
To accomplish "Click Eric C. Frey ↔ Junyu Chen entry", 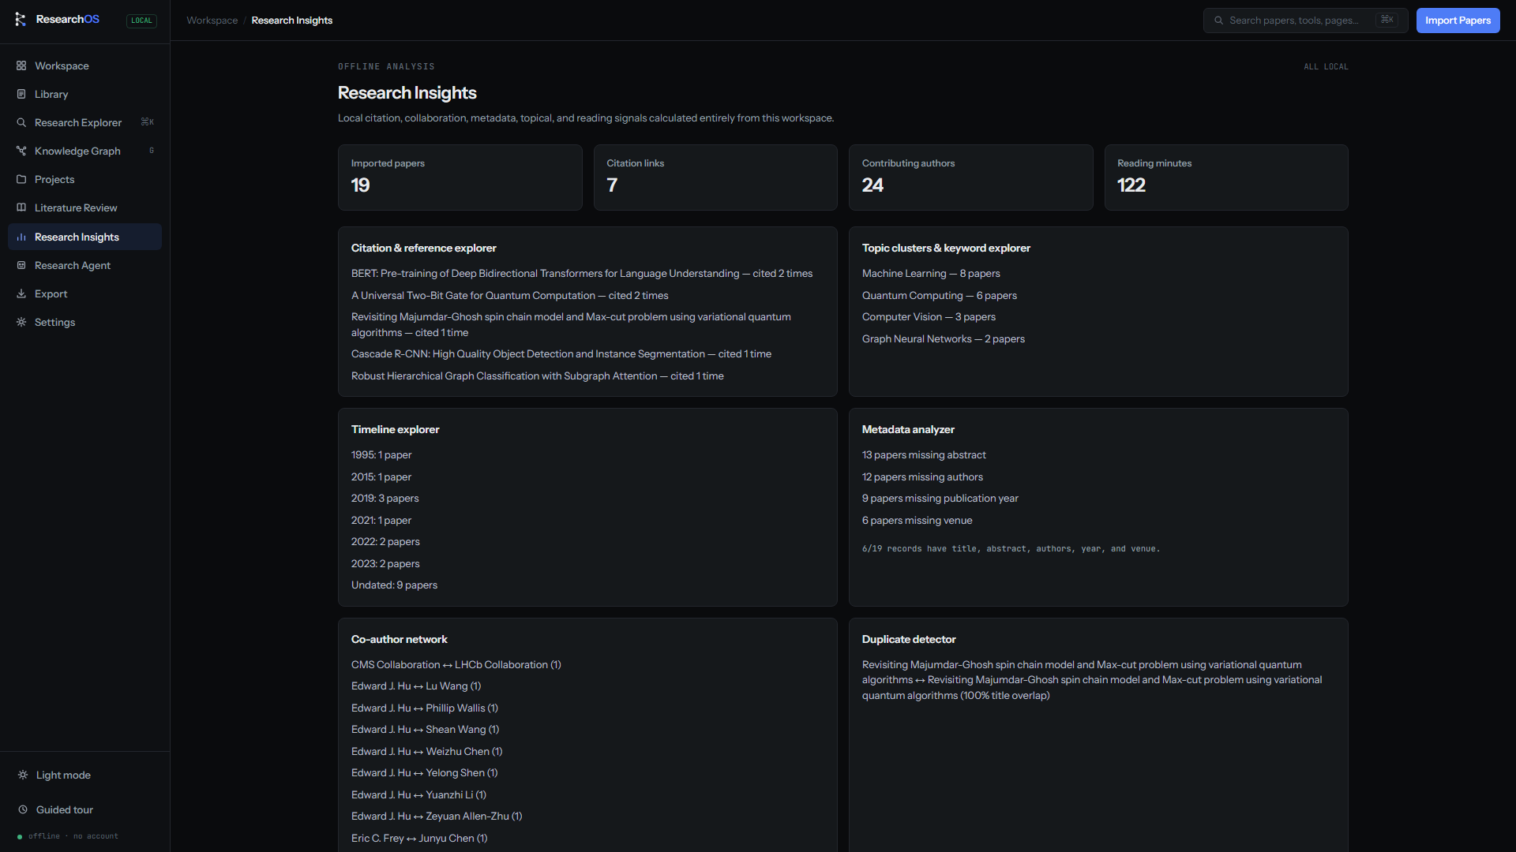I will [x=419, y=839].
